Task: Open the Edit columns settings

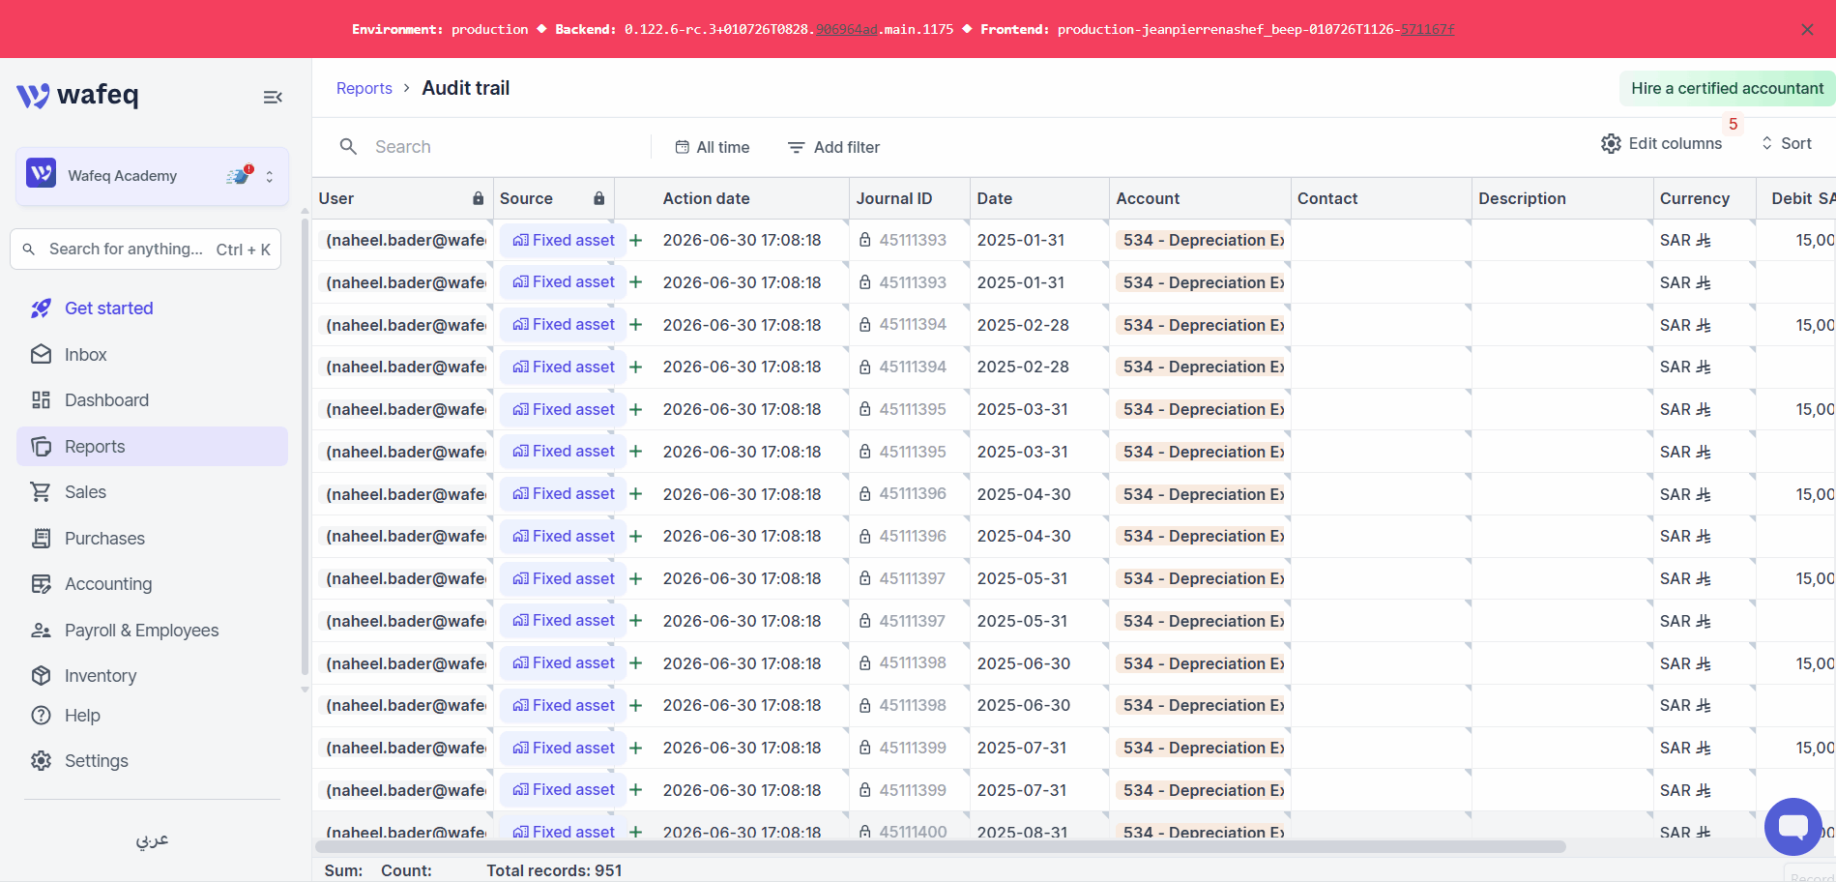Action: pyautogui.click(x=1662, y=143)
